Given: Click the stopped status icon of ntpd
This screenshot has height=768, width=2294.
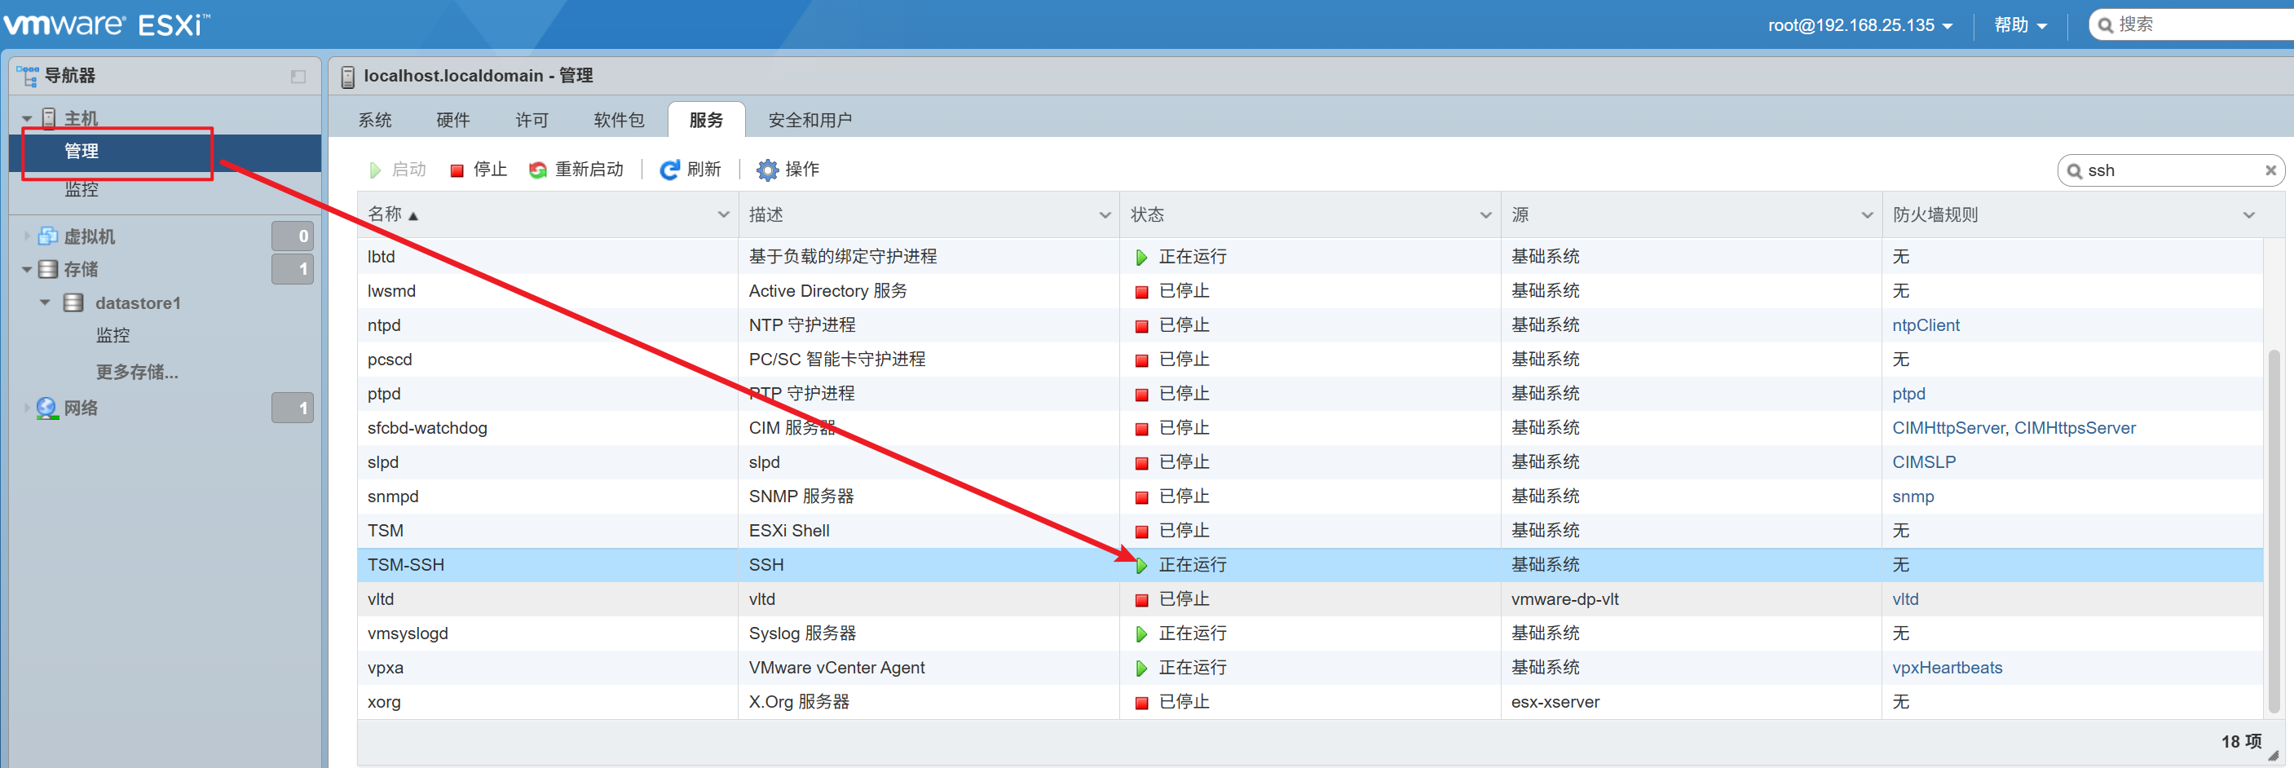Looking at the screenshot, I should 1140,326.
